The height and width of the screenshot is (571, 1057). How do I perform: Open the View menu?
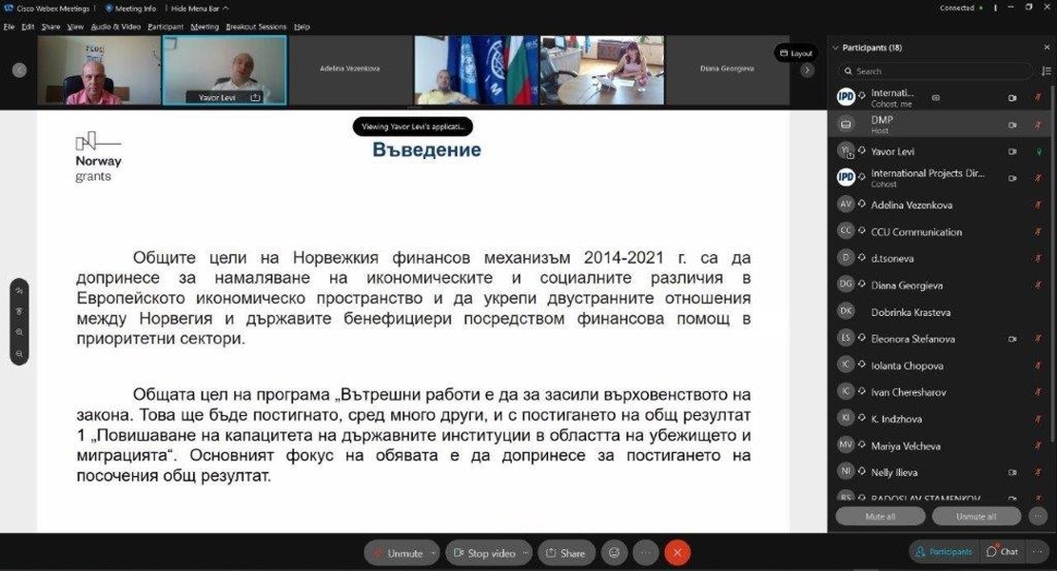tap(75, 27)
